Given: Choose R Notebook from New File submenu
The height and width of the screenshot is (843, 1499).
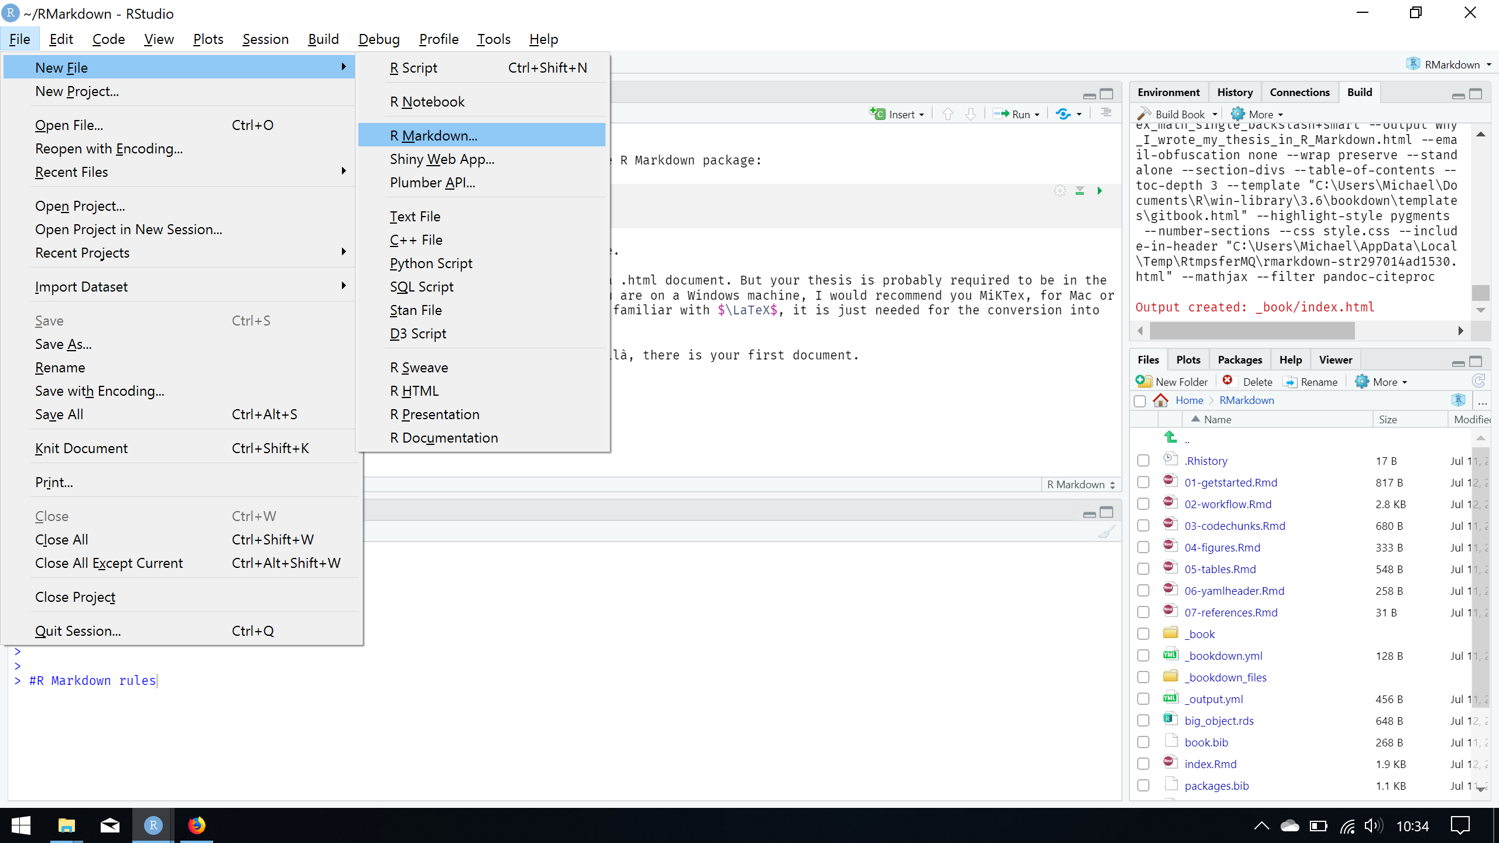Looking at the screenshot, I should point(481,102).
